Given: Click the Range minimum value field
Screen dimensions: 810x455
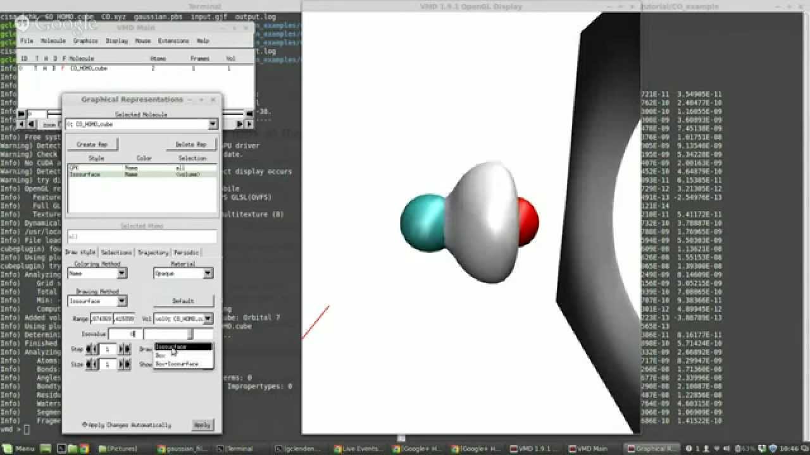Looking at the screenshot, I should (x=101, y=318).
